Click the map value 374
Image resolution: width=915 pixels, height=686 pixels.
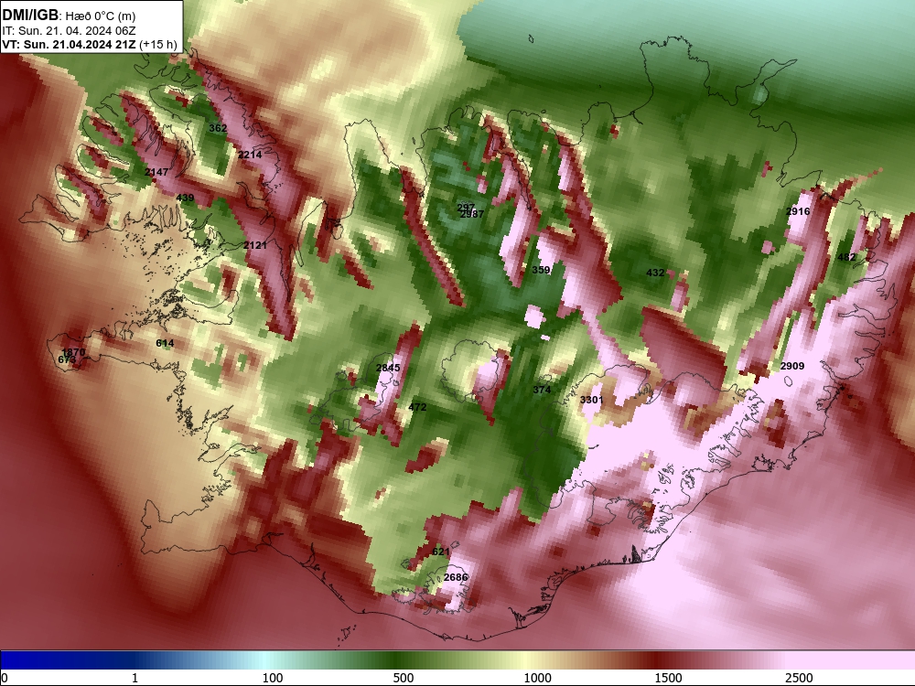tap(542, 390)
